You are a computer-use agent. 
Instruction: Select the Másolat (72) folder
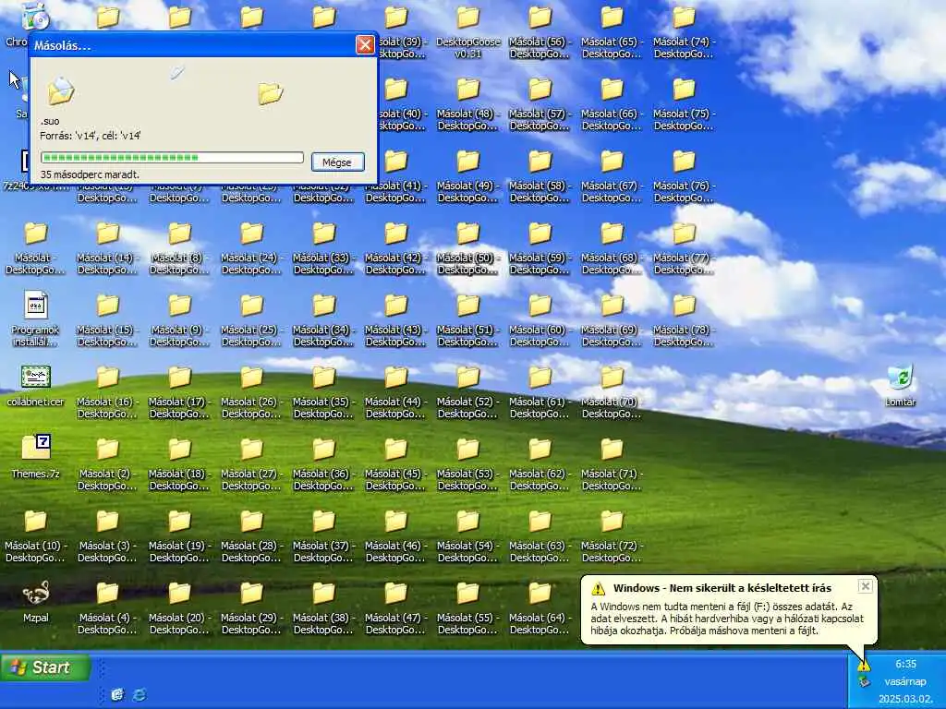pos(612,536)
